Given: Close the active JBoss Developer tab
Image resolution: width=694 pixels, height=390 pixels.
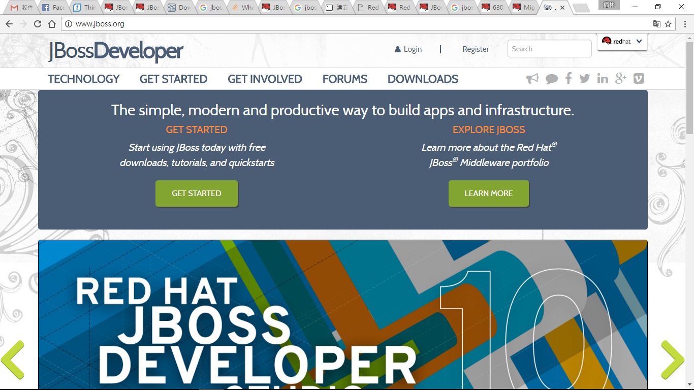Looking at the screenshot, I should point(562,8).
